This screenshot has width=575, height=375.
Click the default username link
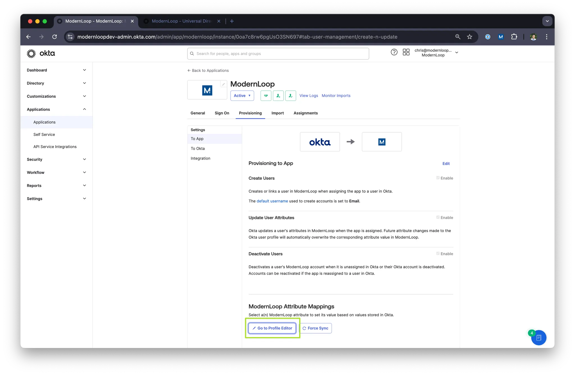coord(272,201)
